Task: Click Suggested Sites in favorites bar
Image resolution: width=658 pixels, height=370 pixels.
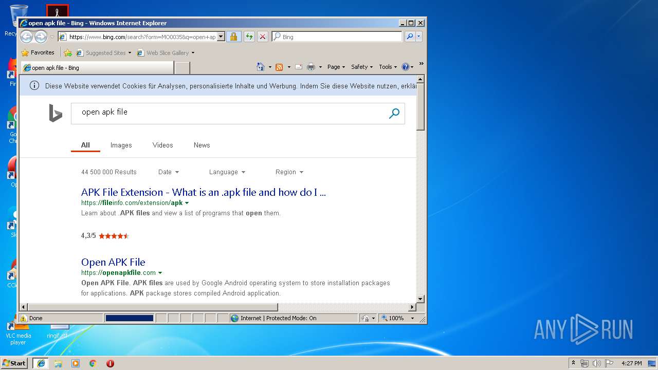Action: [103, 52]
